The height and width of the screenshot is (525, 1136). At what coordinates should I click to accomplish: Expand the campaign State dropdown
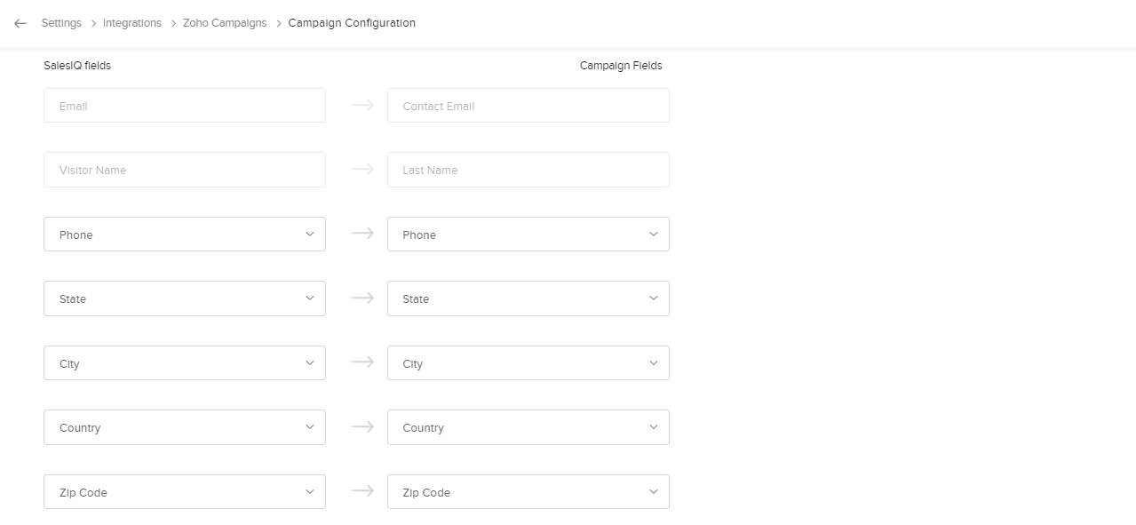(x=528, y=298)
